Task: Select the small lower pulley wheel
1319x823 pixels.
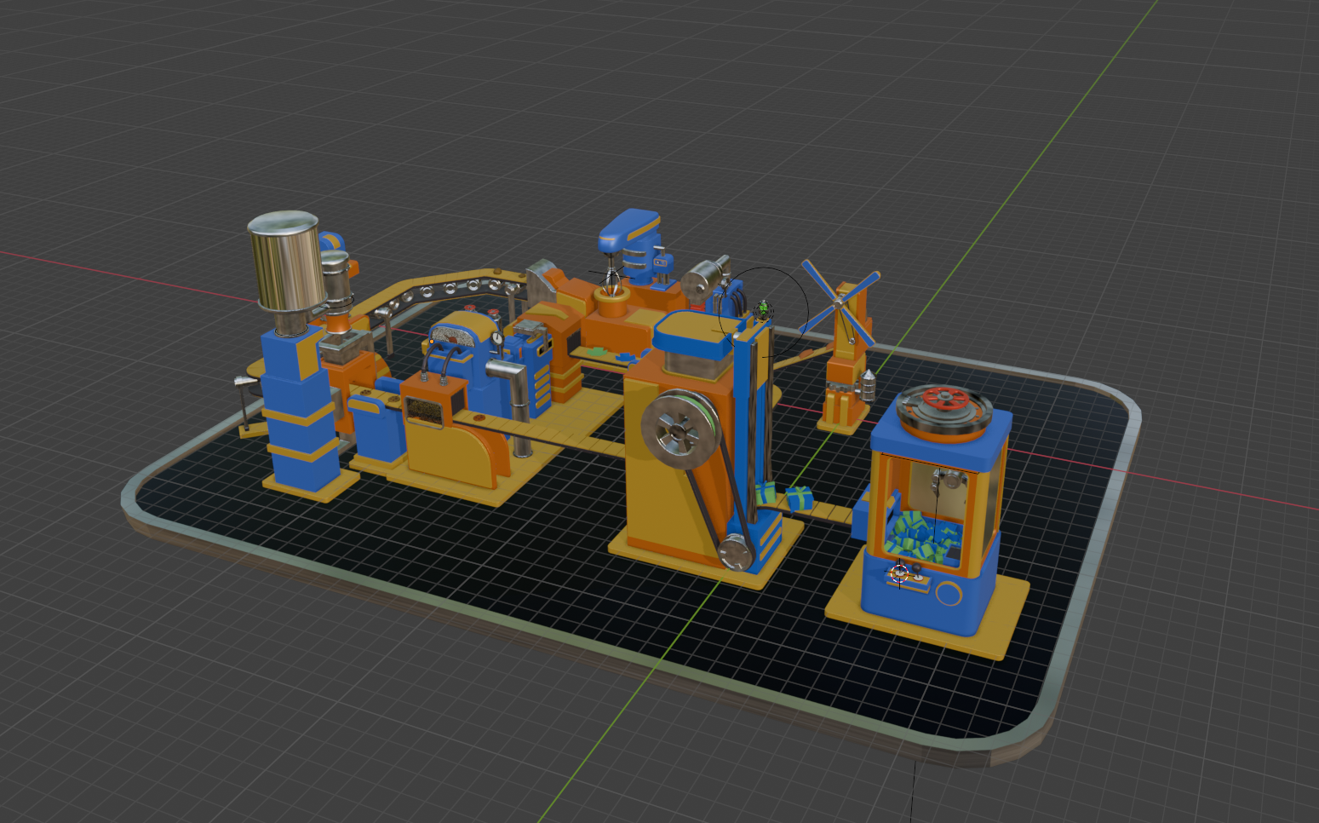Action: [x=736, y=551]
